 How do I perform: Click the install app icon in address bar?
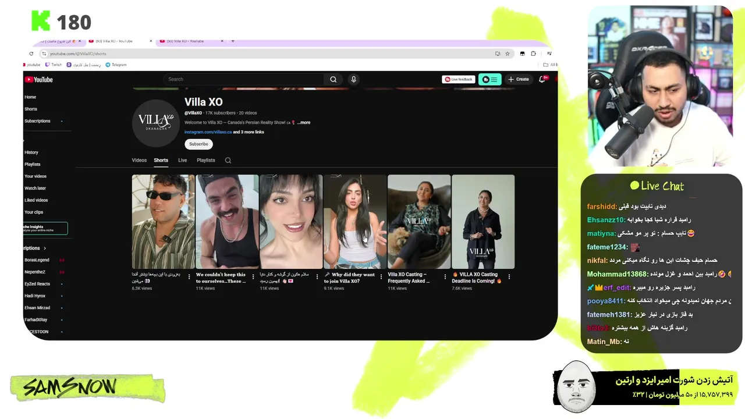coord(498,54)
